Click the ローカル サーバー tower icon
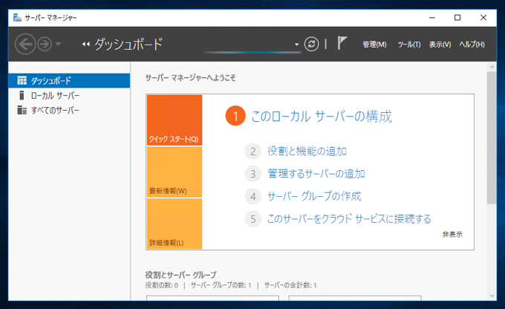 click(x=22, y=95)
